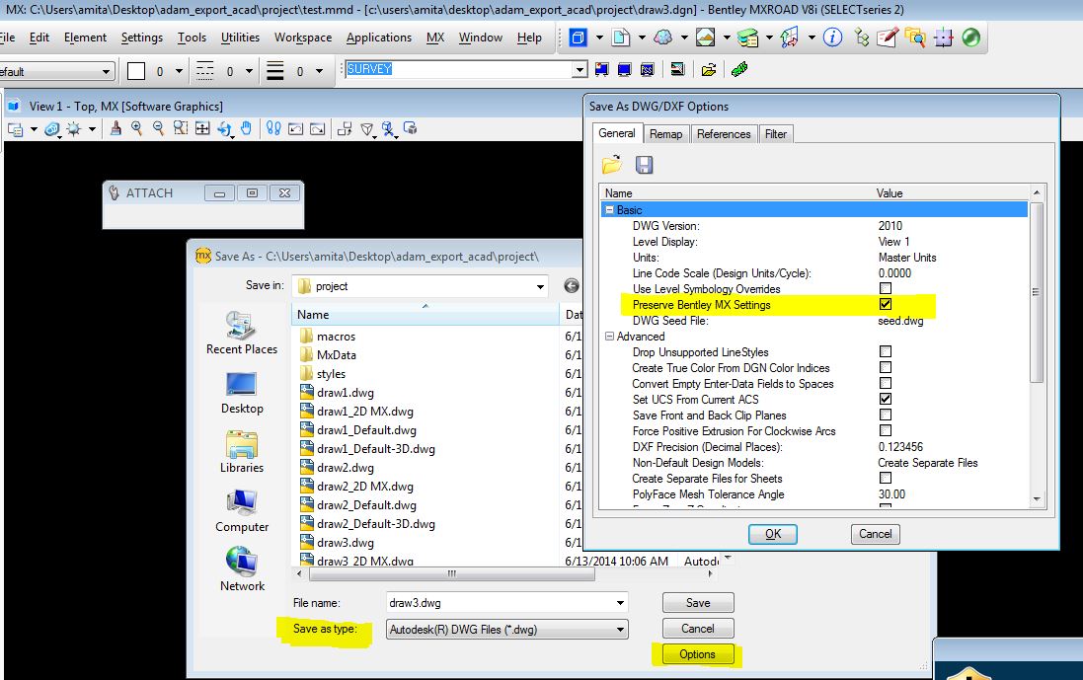Enable Use Level Symbology Overrides checkbox
The image size is (1083, 680).
pyautogui.click(x=886, y=288)
